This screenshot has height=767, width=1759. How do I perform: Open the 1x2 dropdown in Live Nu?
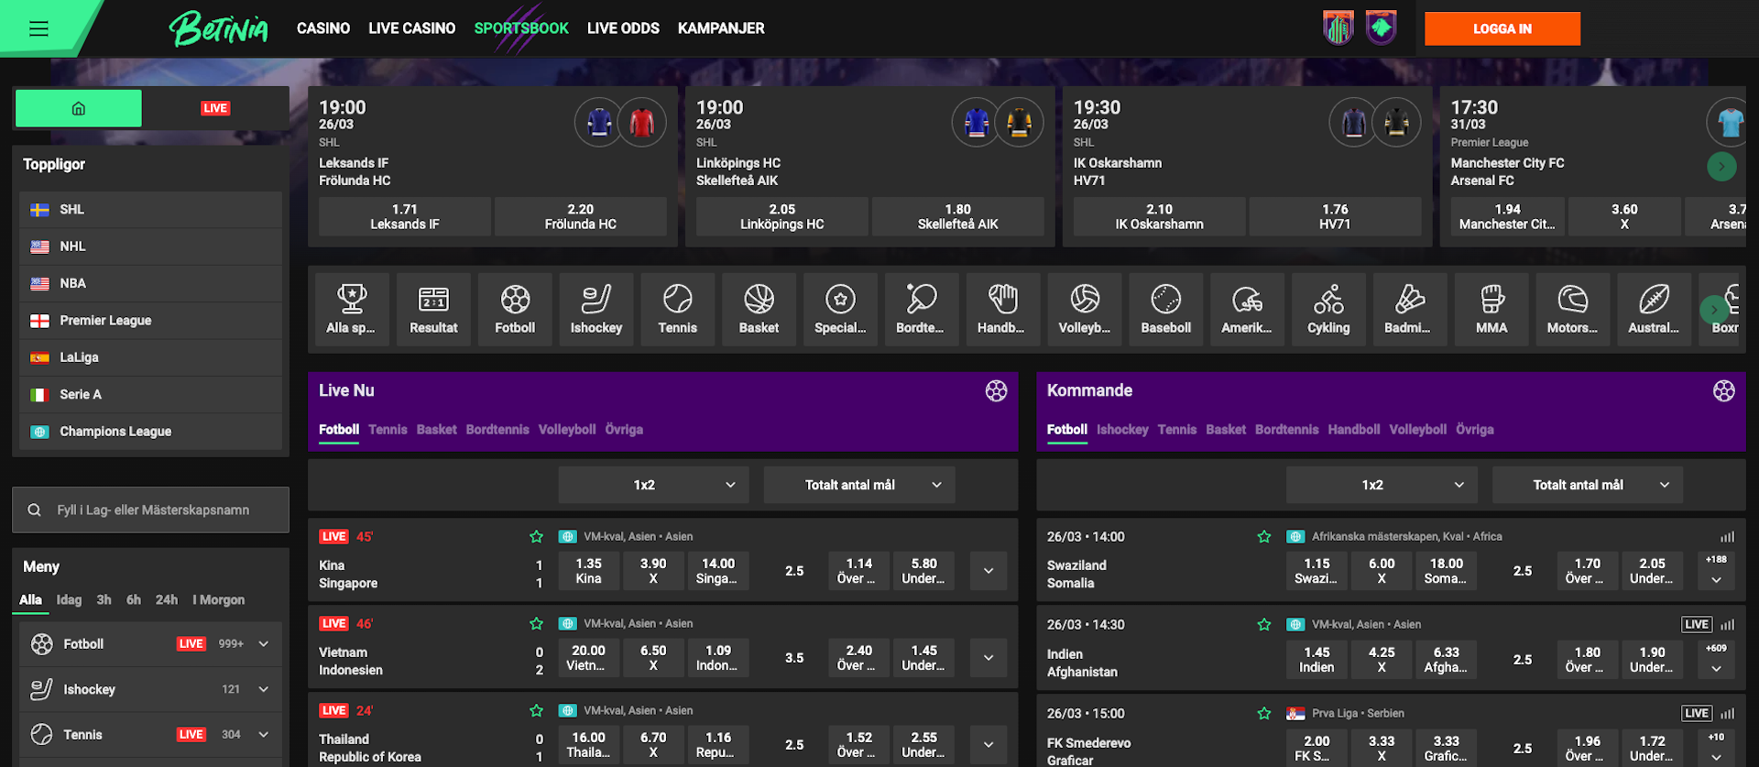point(653,485)
